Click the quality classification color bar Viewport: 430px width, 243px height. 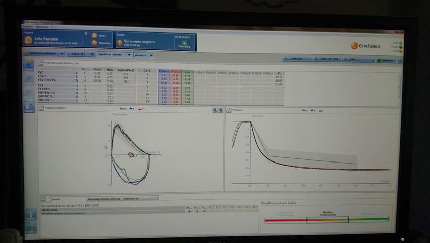(327, 220)
